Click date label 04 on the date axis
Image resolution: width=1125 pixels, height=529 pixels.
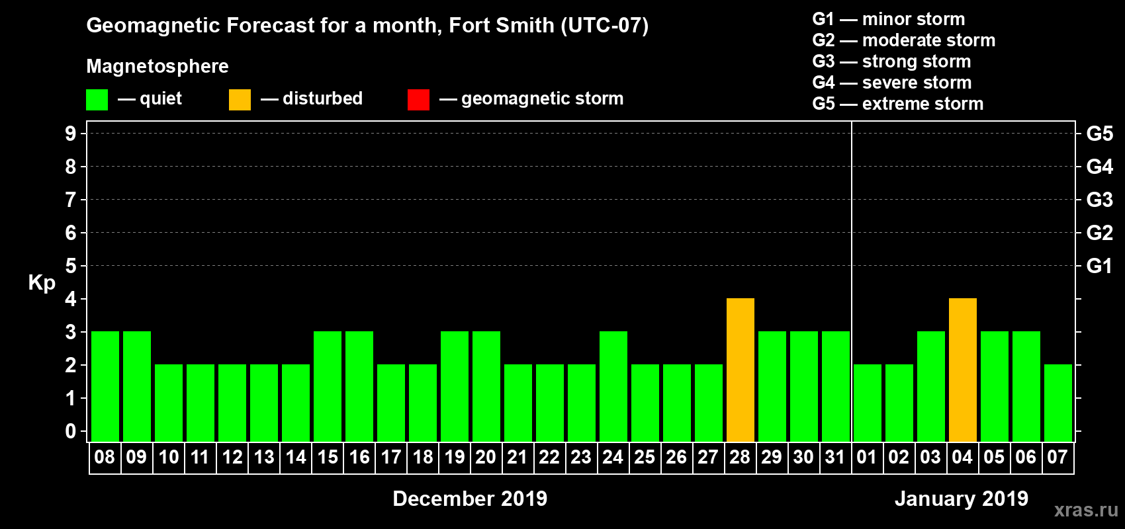962,458
